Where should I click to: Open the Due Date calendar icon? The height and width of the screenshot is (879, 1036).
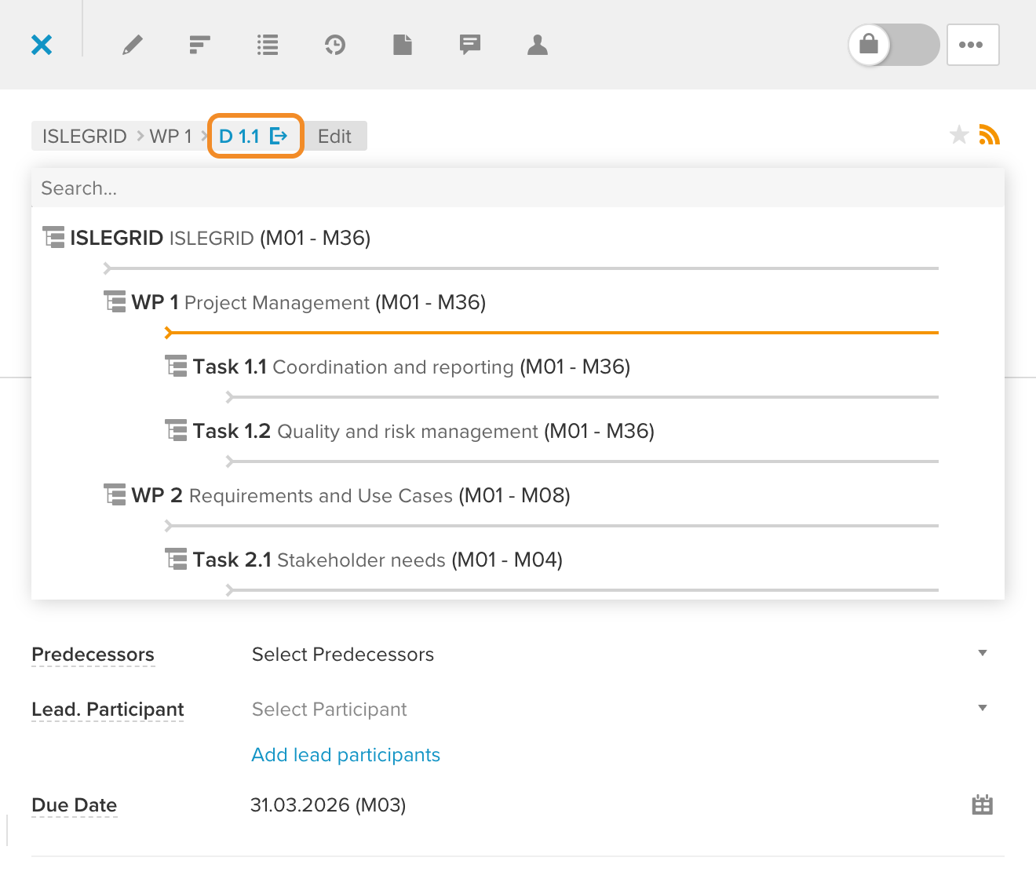983,805
